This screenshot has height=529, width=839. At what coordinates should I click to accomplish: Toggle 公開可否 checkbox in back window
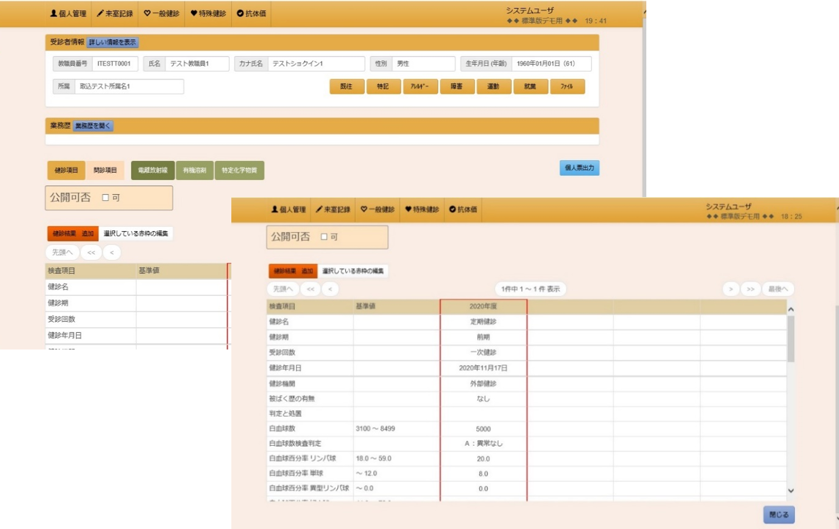(x=105, y=198)
